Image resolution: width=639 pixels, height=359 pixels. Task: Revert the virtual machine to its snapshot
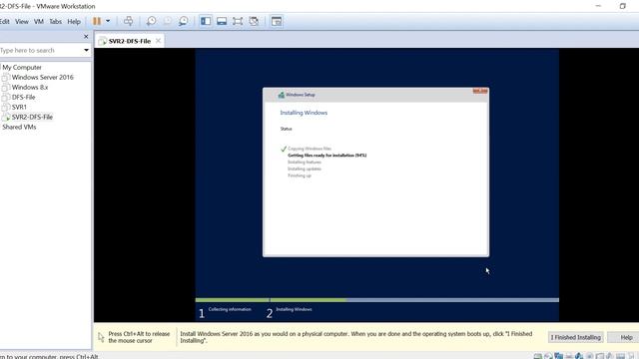[168, 21]
